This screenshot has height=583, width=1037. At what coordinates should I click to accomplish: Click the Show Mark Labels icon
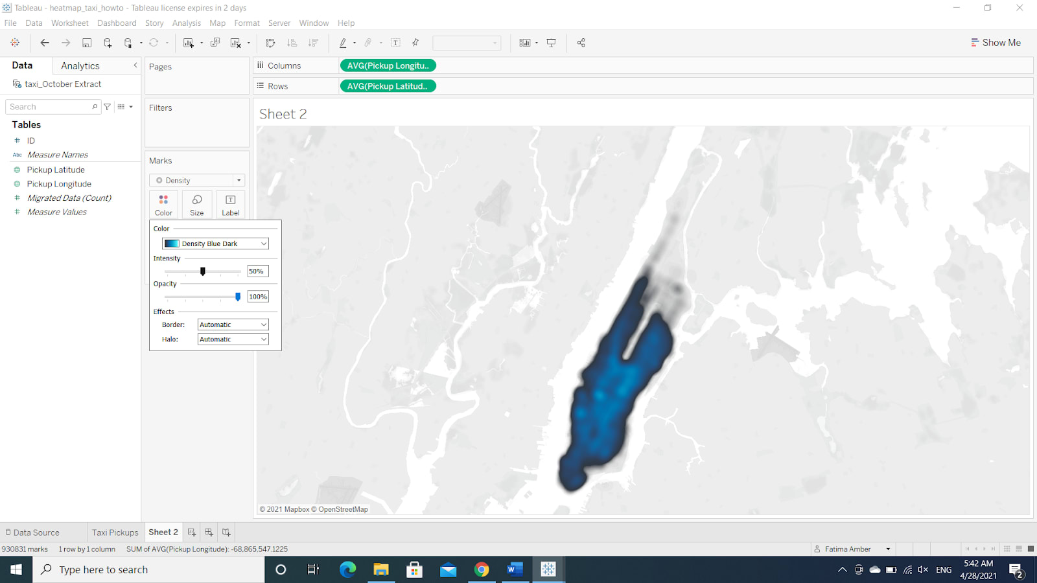[x=395, y=43]
